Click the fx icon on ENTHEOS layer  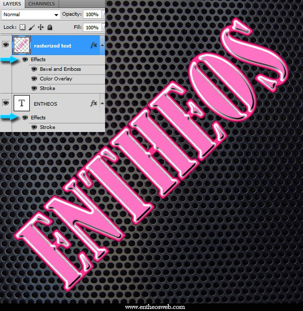coord(93,103)
